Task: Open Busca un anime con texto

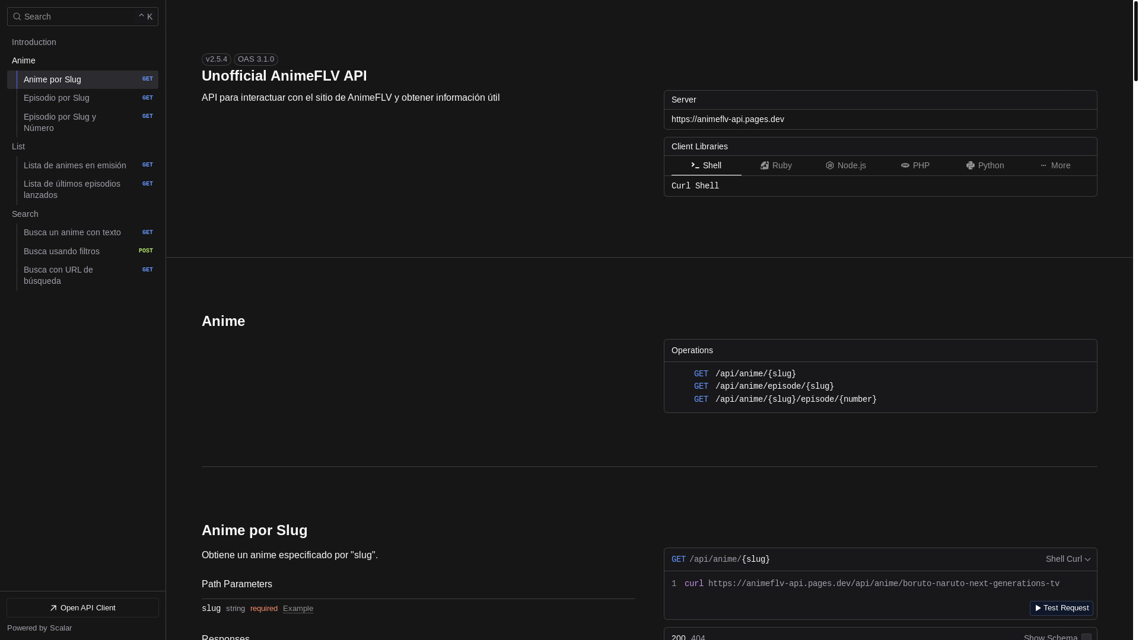Action: (82, 232)
